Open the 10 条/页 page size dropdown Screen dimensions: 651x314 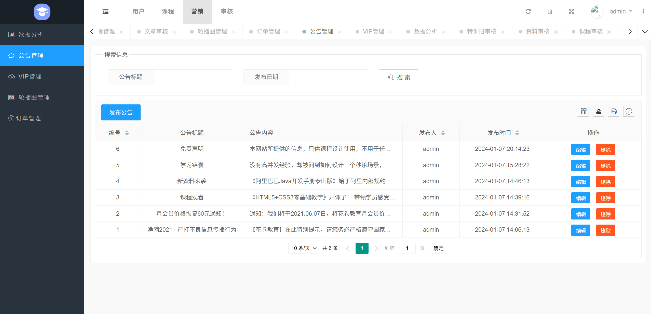point(303,248)
